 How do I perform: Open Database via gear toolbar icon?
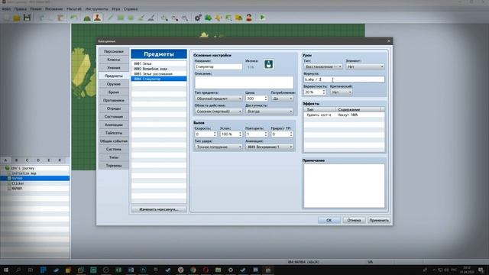[198, 18]
